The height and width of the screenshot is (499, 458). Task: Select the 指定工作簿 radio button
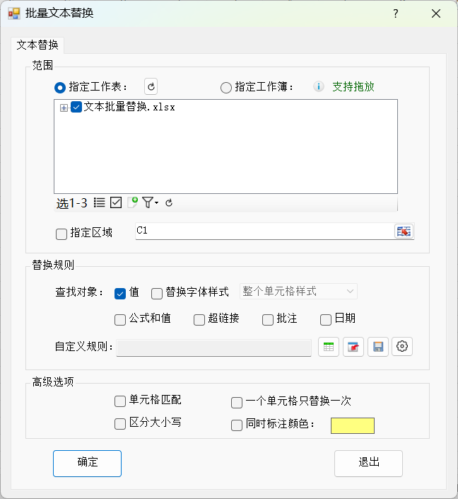coord(226,88)
